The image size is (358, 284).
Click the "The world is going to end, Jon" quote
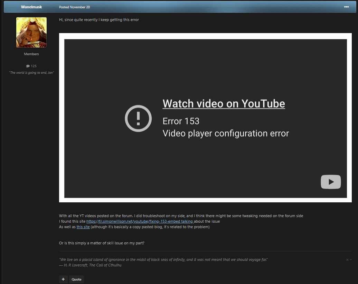tap(31, 73)
